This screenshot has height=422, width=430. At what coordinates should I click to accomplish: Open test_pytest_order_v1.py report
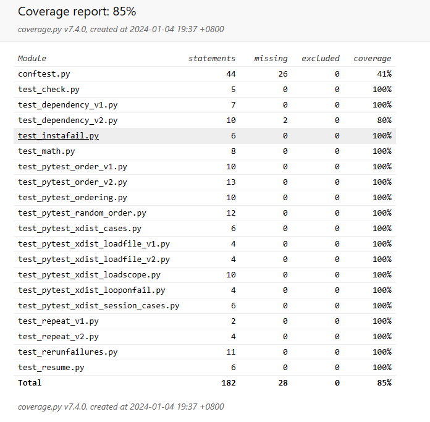coord(72,166)
